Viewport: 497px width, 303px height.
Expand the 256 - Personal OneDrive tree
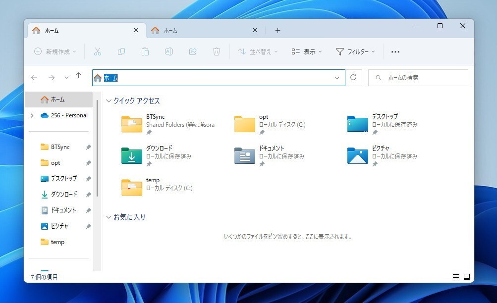(x=32, y=115)
